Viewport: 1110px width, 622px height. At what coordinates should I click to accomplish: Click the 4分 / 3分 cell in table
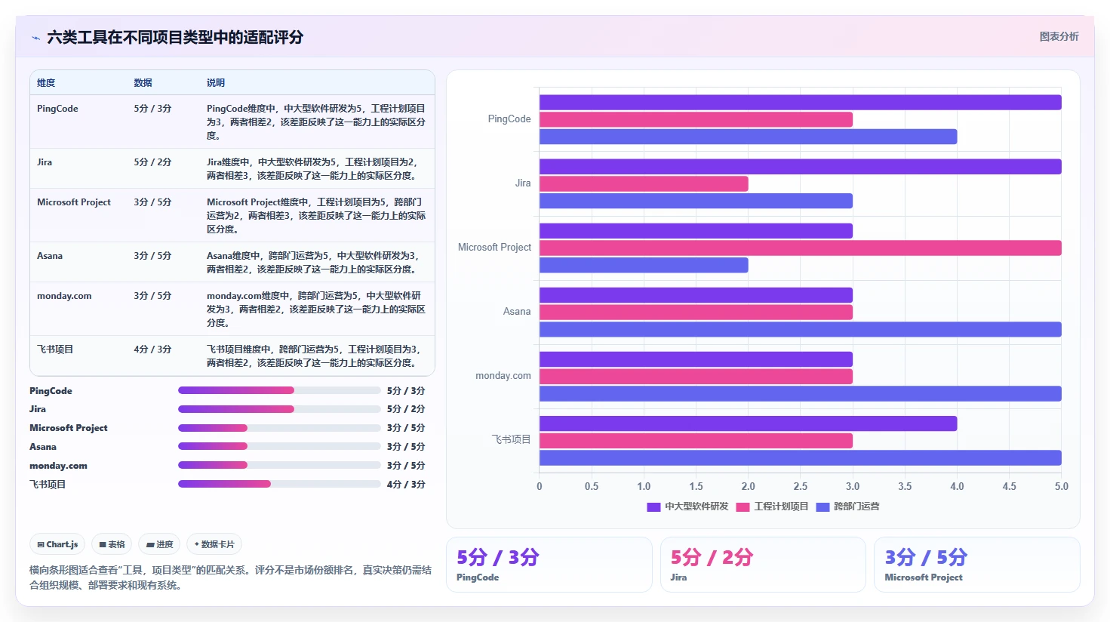coord(152,349)
